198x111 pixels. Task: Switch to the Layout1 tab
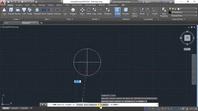[x=15, y=108]
